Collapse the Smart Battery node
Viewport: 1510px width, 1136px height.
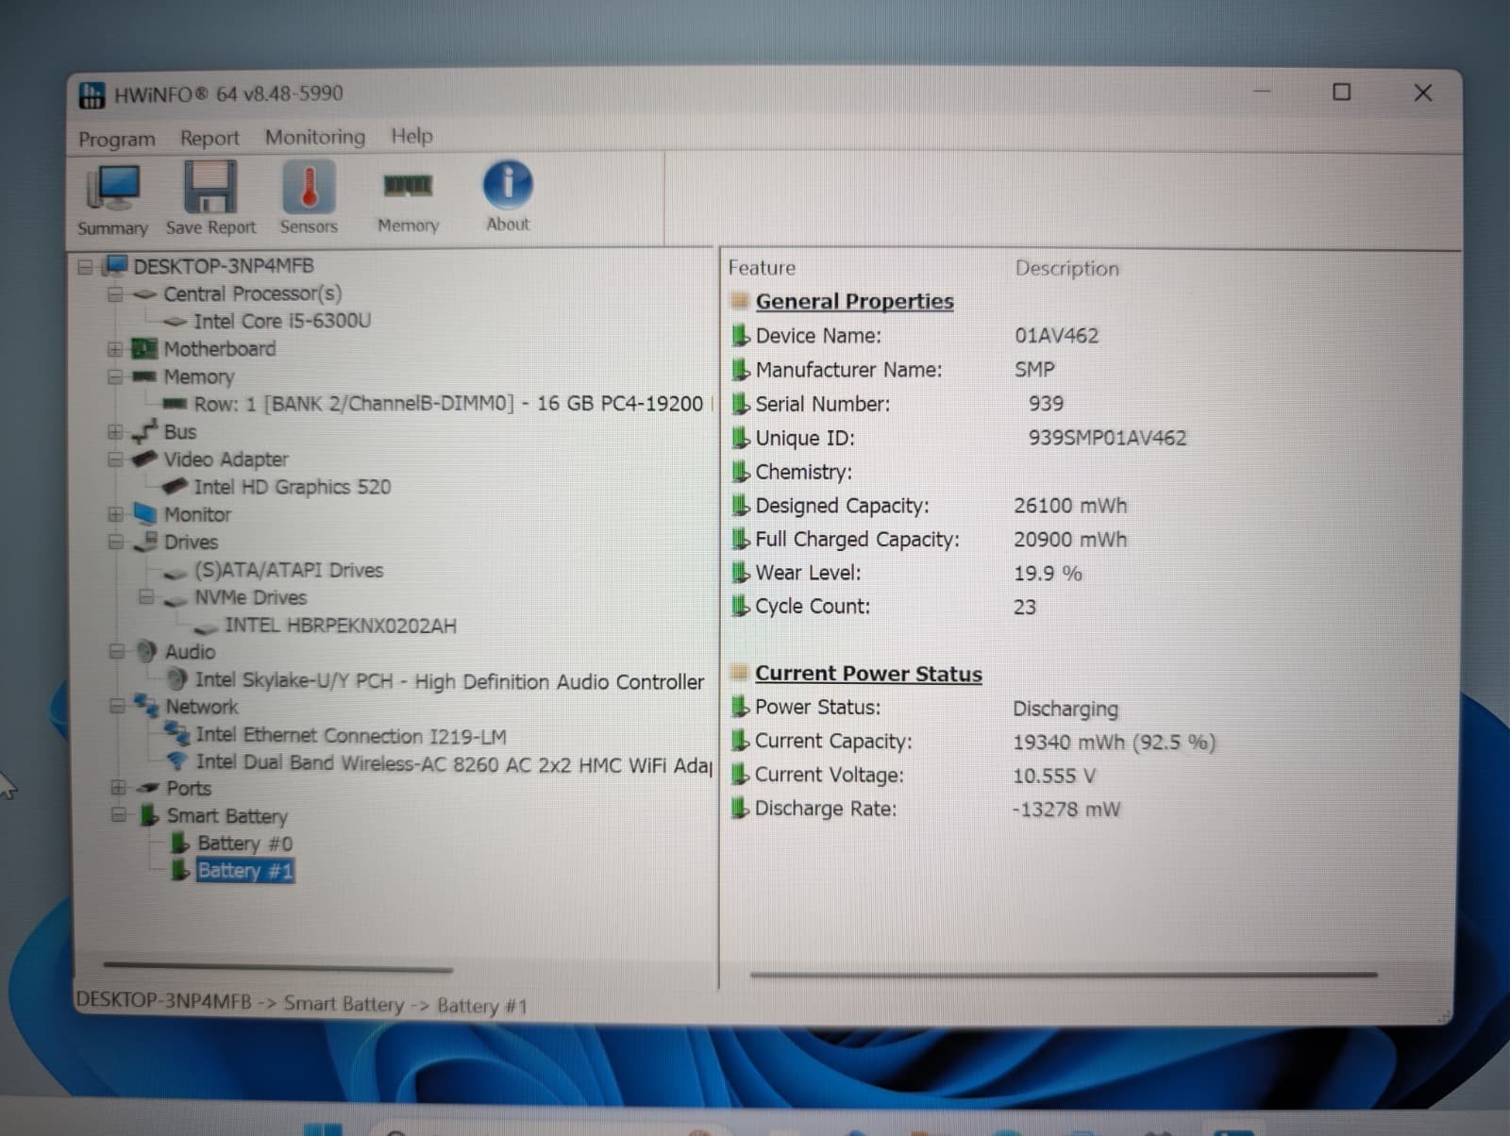[119, 814]
